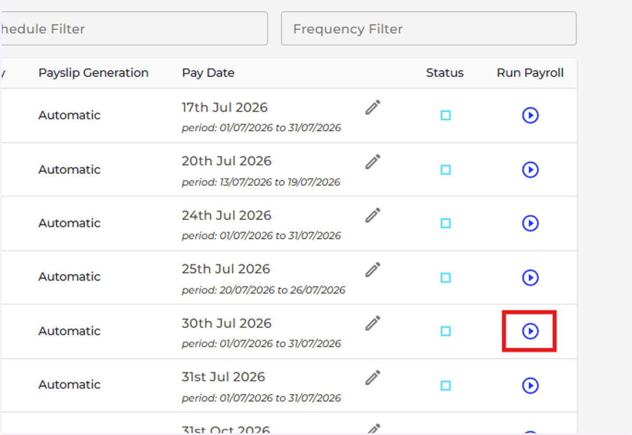
Task: Select the 24th Jul 2026 pay date text
Action: pos(226,215)
